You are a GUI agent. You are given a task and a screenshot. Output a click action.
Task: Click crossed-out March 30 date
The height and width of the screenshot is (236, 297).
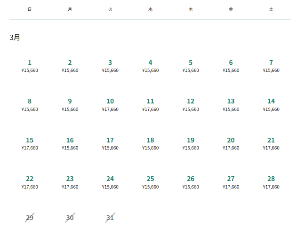[70, 218]
